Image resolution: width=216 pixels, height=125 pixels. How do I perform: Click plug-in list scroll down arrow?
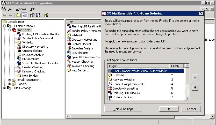pos(187,98)
